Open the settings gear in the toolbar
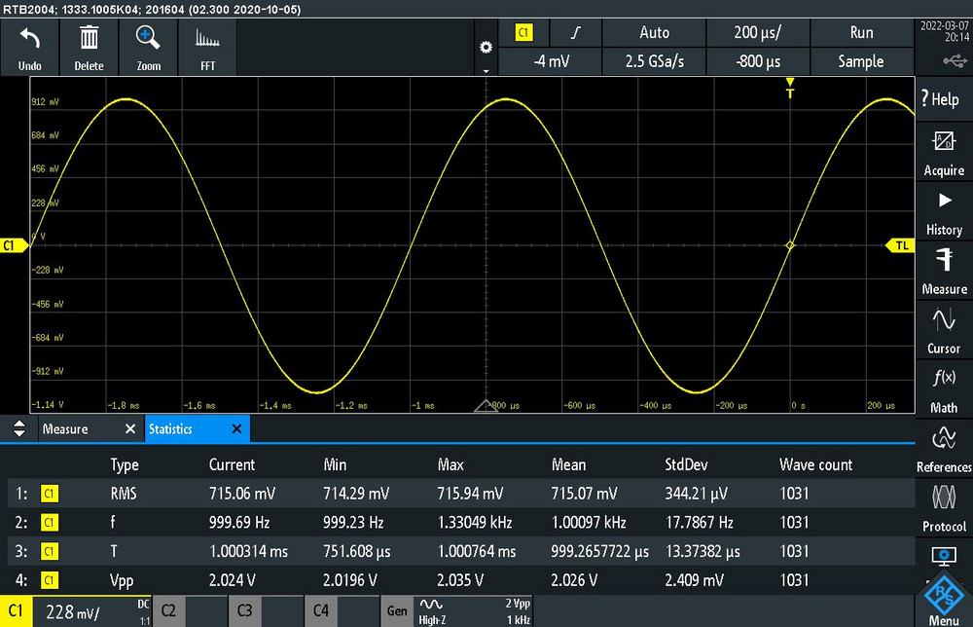Viewport: 973px width, 627px height. [x=486, y=48]
